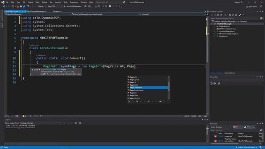Click the bookmark icon in main toolbar

tap(110, 7)
